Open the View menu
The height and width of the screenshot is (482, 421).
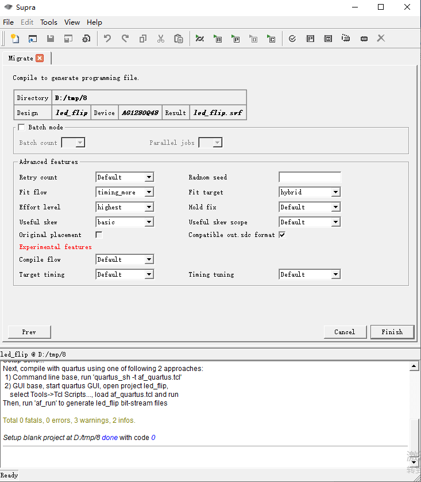pos(72,22)
